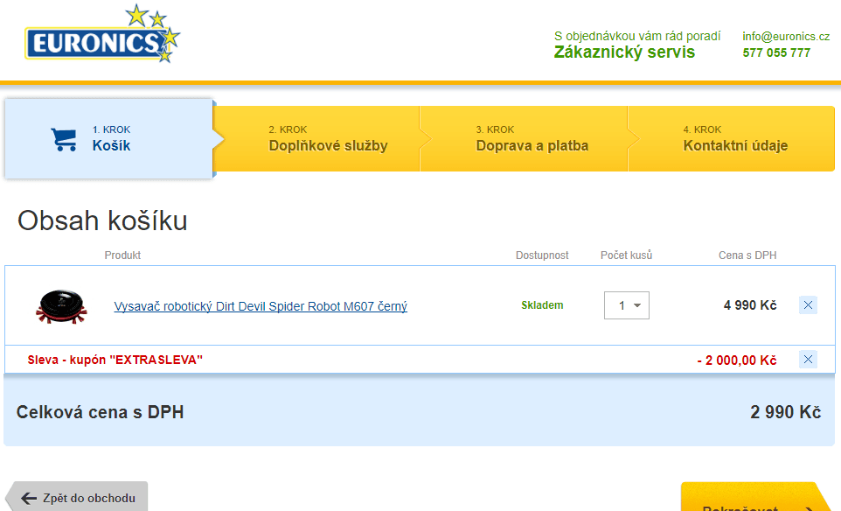The image size is (841, 511).
Task: Go to step 4 Kontaktní údaje
Action: (x=731, y=138)
